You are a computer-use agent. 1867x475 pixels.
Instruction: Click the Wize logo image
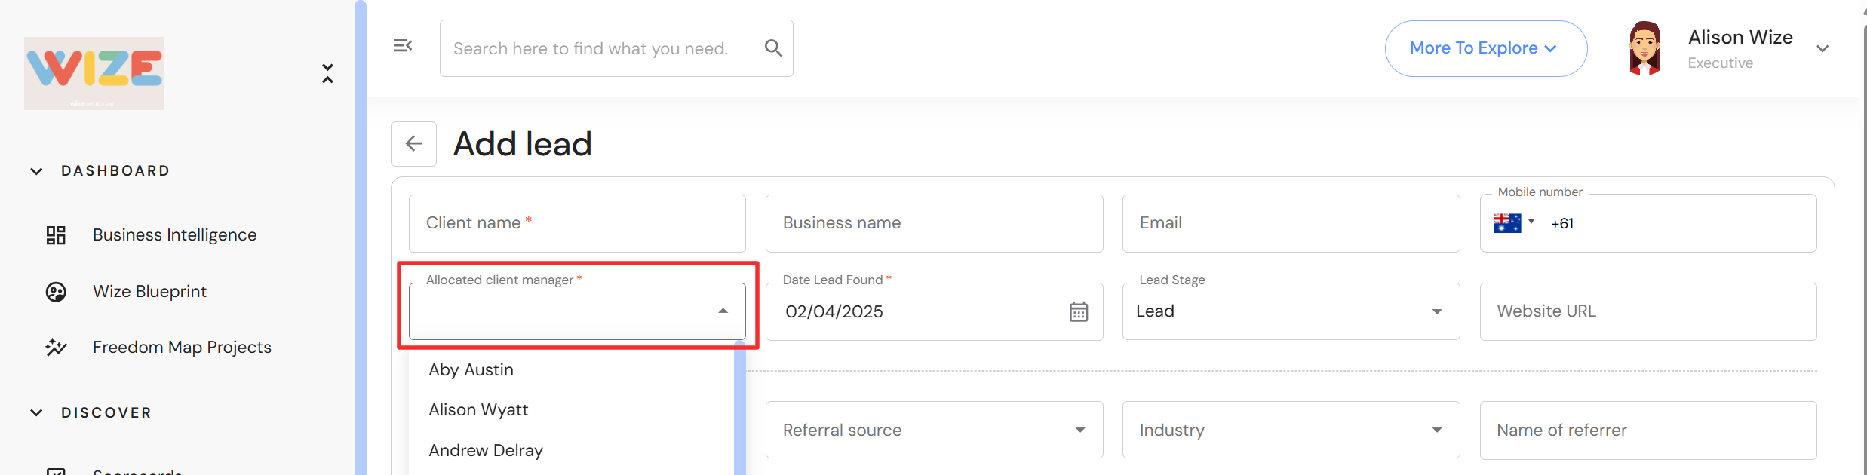pos(94,73)
